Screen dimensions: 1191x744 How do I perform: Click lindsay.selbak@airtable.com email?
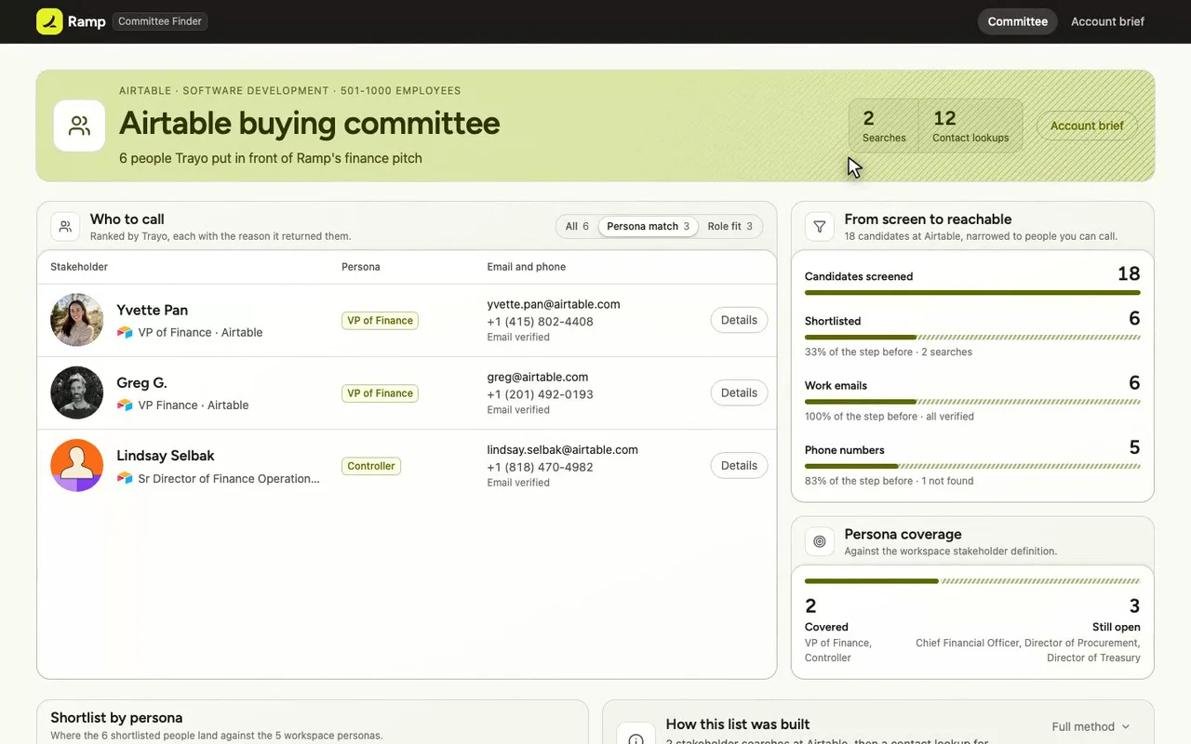[563, 449]
